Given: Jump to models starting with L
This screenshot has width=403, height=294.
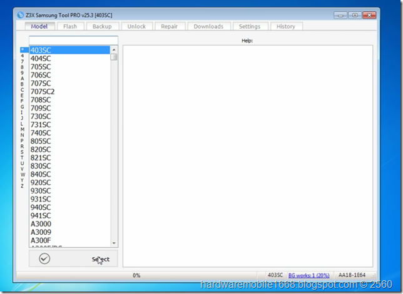Looking at the screenshot, I should (23, 124).
